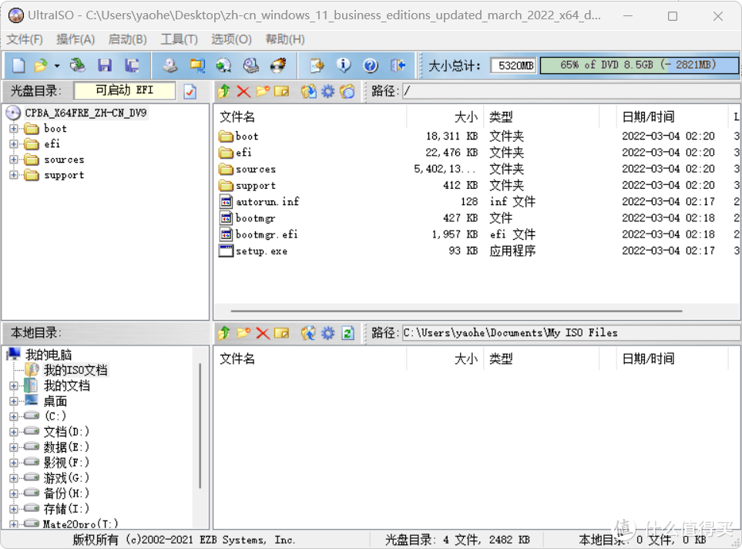742x549 pixels.
Task: Click the local path field My ISO Files
Action: click(571, 333)
